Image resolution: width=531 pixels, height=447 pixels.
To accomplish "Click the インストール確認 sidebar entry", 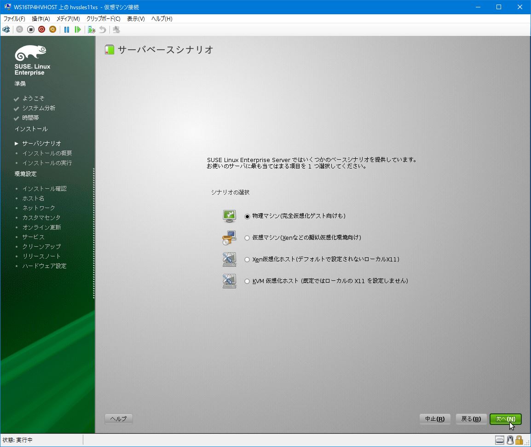I will pos(44,189).
